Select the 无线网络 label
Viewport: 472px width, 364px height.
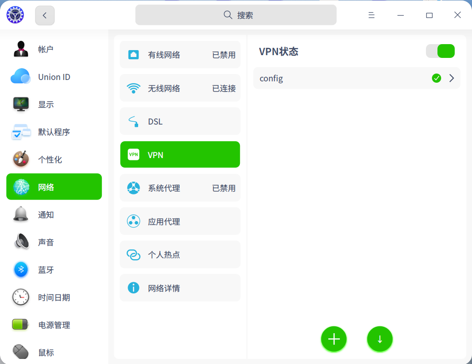coord(164,88)
